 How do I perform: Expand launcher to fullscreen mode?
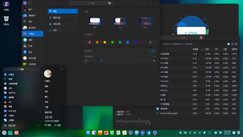click(61, 69)
